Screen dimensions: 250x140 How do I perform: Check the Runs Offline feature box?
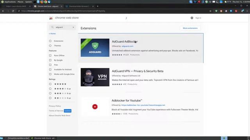pos(50,55)
